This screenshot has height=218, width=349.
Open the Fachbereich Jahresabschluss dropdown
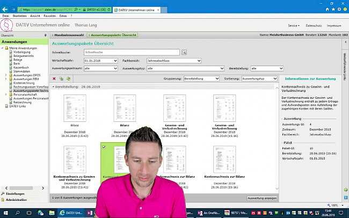point(198,61)
